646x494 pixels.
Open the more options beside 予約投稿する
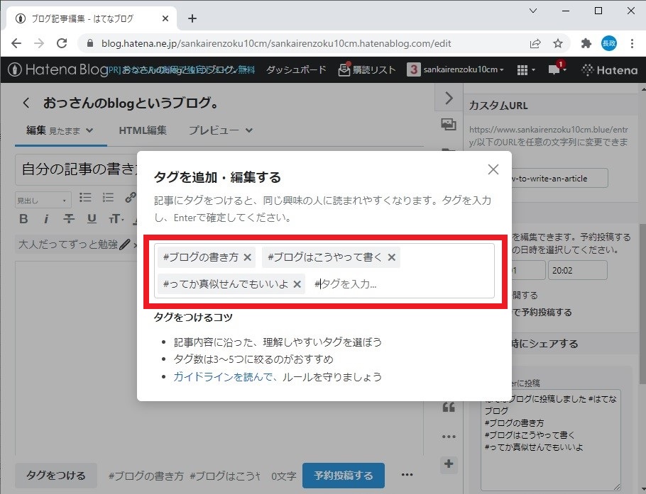click(407, 475)
